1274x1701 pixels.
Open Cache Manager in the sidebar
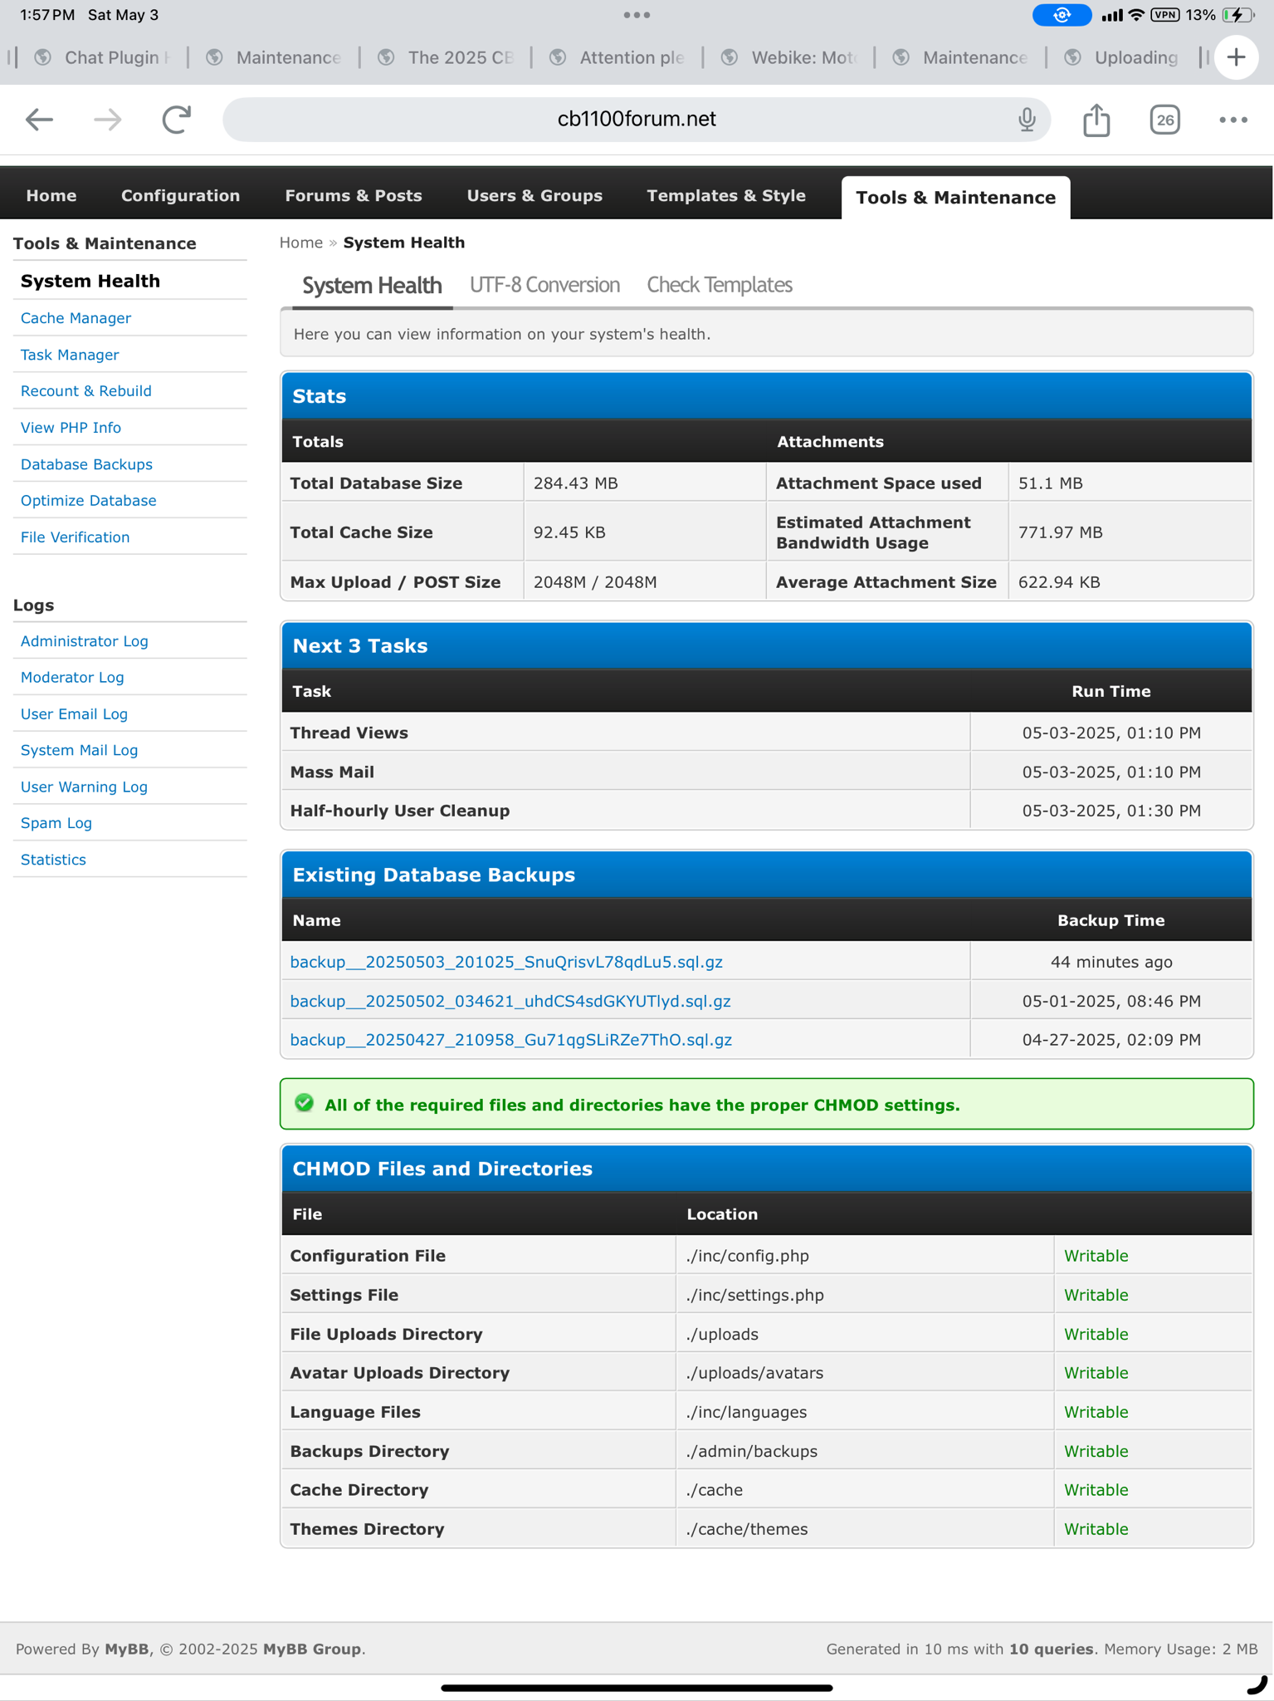(76, 318)
